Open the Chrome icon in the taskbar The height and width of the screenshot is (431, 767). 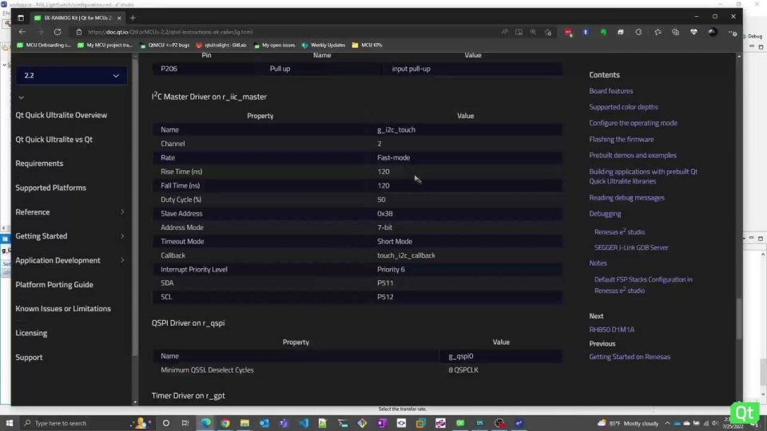225,423
